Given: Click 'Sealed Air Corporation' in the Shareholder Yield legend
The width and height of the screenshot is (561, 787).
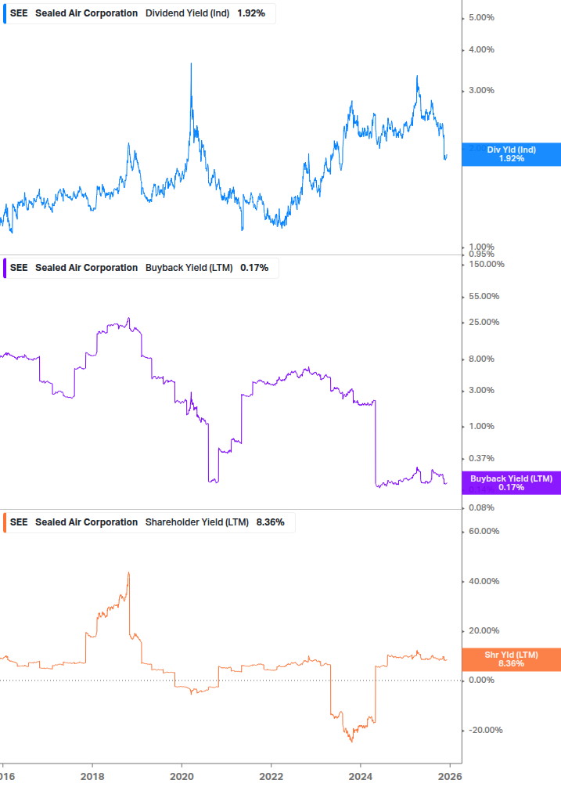Looking at the screenshot, I should pos(86,522).
